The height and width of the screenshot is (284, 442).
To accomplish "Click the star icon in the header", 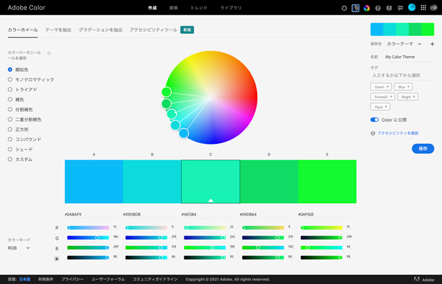I will coord(344,8).
